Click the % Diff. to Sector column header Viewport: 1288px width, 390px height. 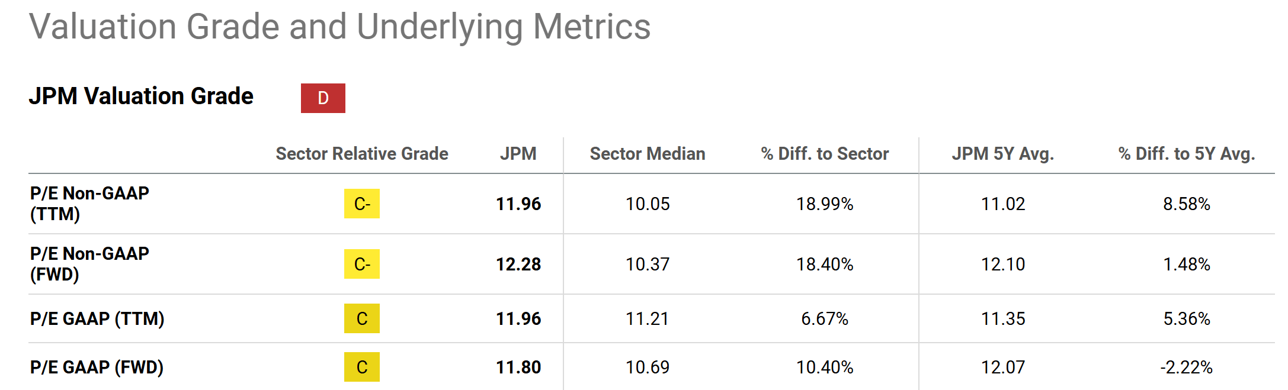pyautogui.click(x=825, y=154)
